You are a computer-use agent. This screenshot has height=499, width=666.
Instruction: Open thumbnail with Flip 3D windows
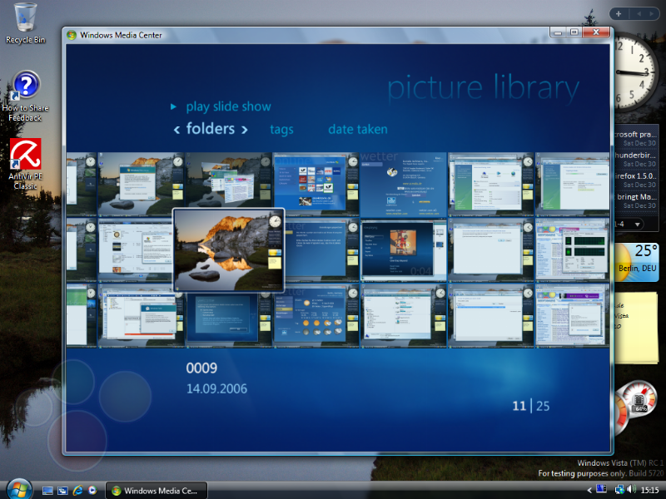coord(228,180)
